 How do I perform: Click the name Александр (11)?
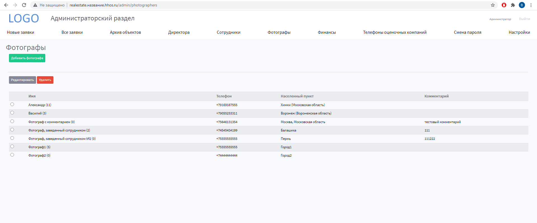(40, 105)
